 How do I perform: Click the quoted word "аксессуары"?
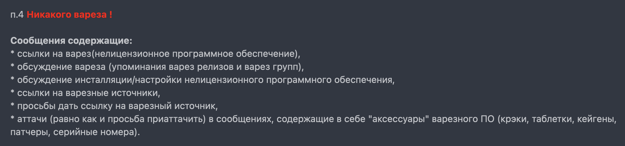(398, 119)
